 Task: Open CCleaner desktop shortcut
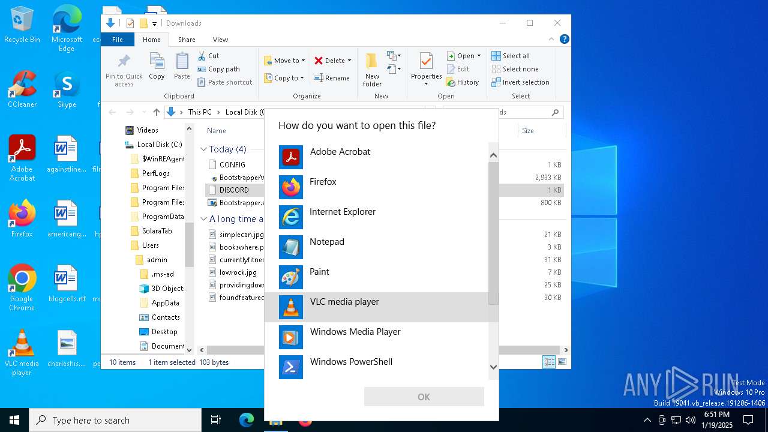coord(22,89)
